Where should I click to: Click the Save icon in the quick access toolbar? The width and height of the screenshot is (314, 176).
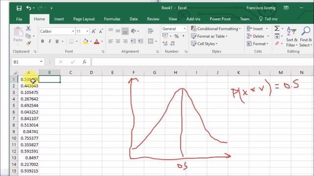(19, 8)
